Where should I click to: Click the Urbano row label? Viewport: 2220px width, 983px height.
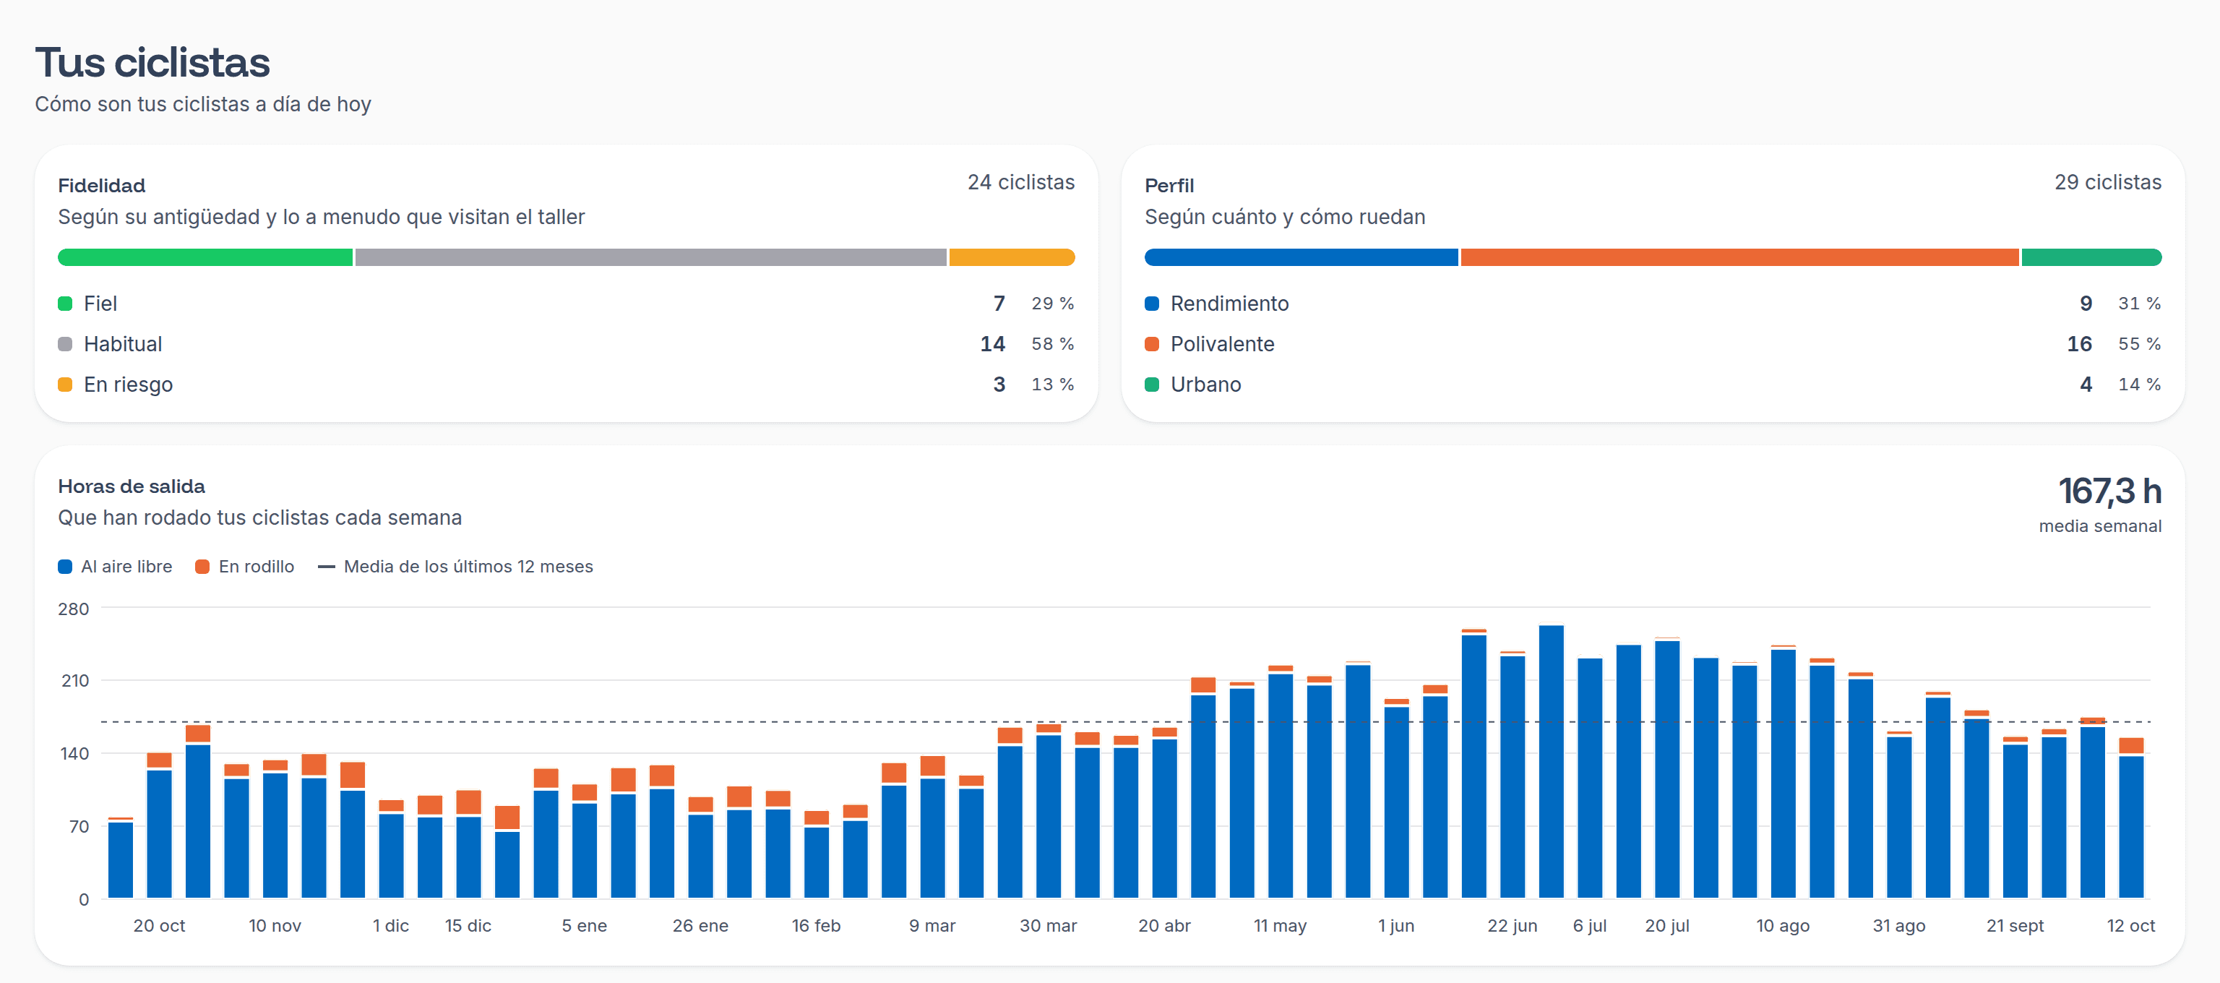pos(1205,385)
